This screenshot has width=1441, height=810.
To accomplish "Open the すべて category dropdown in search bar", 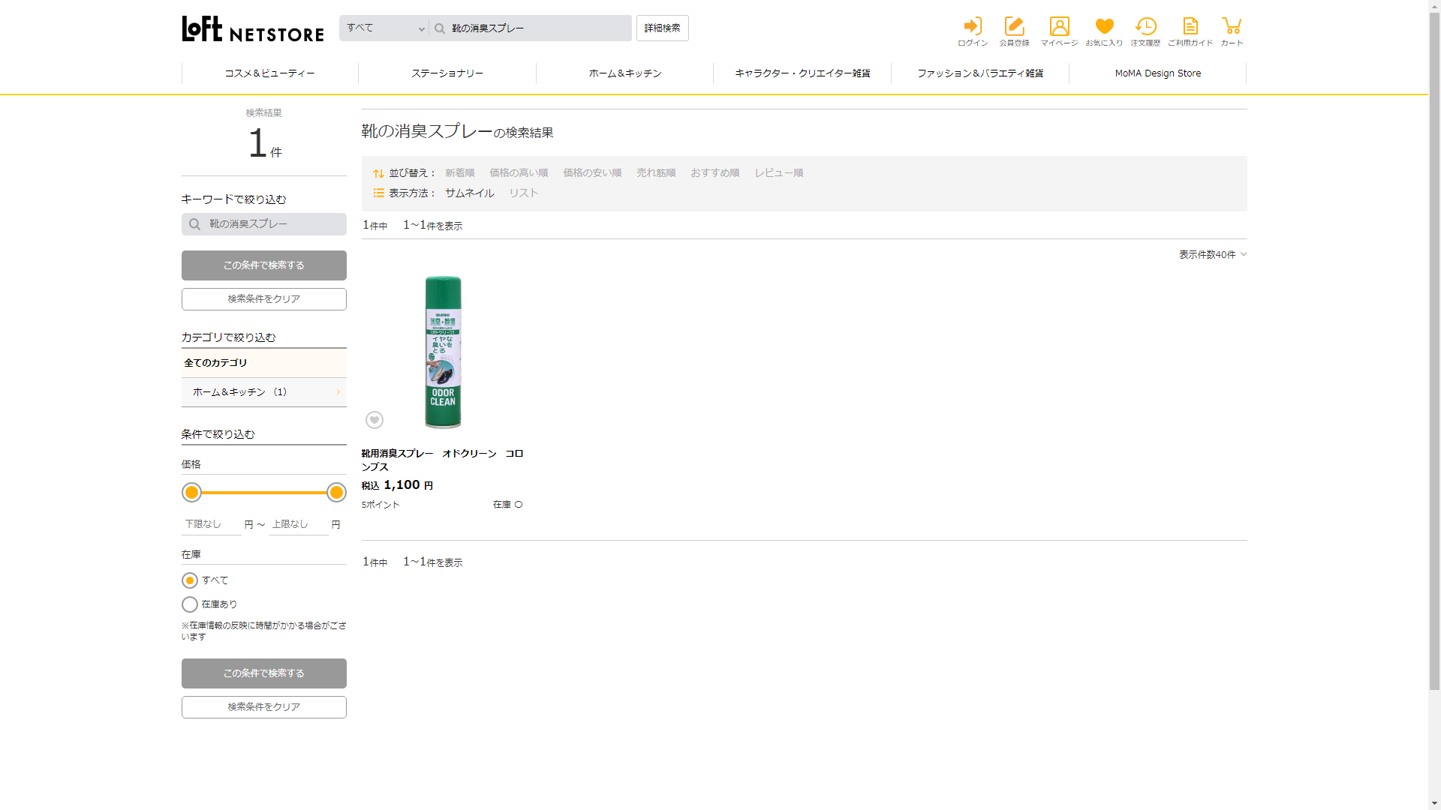I will click(x=384, y=28).
